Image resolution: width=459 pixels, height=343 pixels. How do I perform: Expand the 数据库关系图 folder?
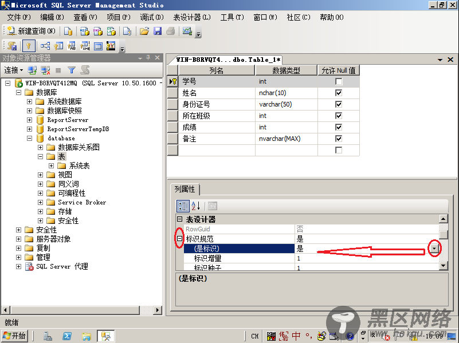click(40, 147)
